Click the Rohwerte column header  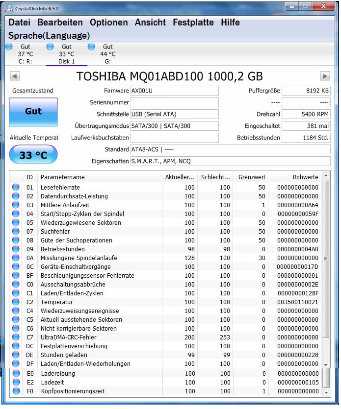pyautogui.click(x=295, y=177)
